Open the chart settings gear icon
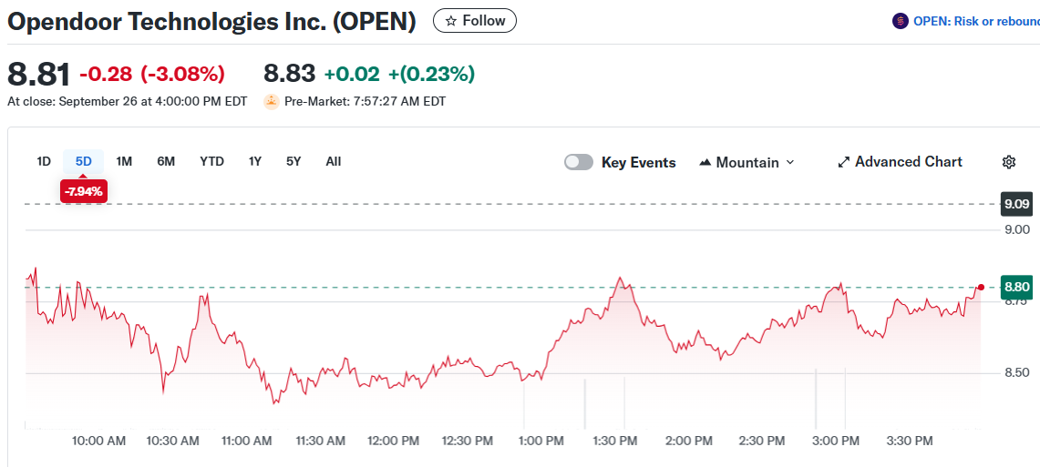The width and height of the screenshot is (1040, 467). tap(1009, 162)
